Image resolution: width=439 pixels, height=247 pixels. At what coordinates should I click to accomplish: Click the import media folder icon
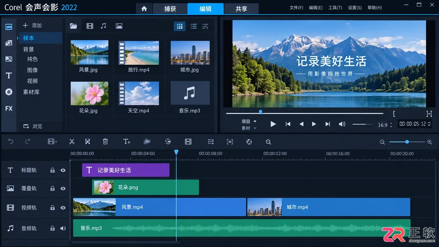(73, 26)
